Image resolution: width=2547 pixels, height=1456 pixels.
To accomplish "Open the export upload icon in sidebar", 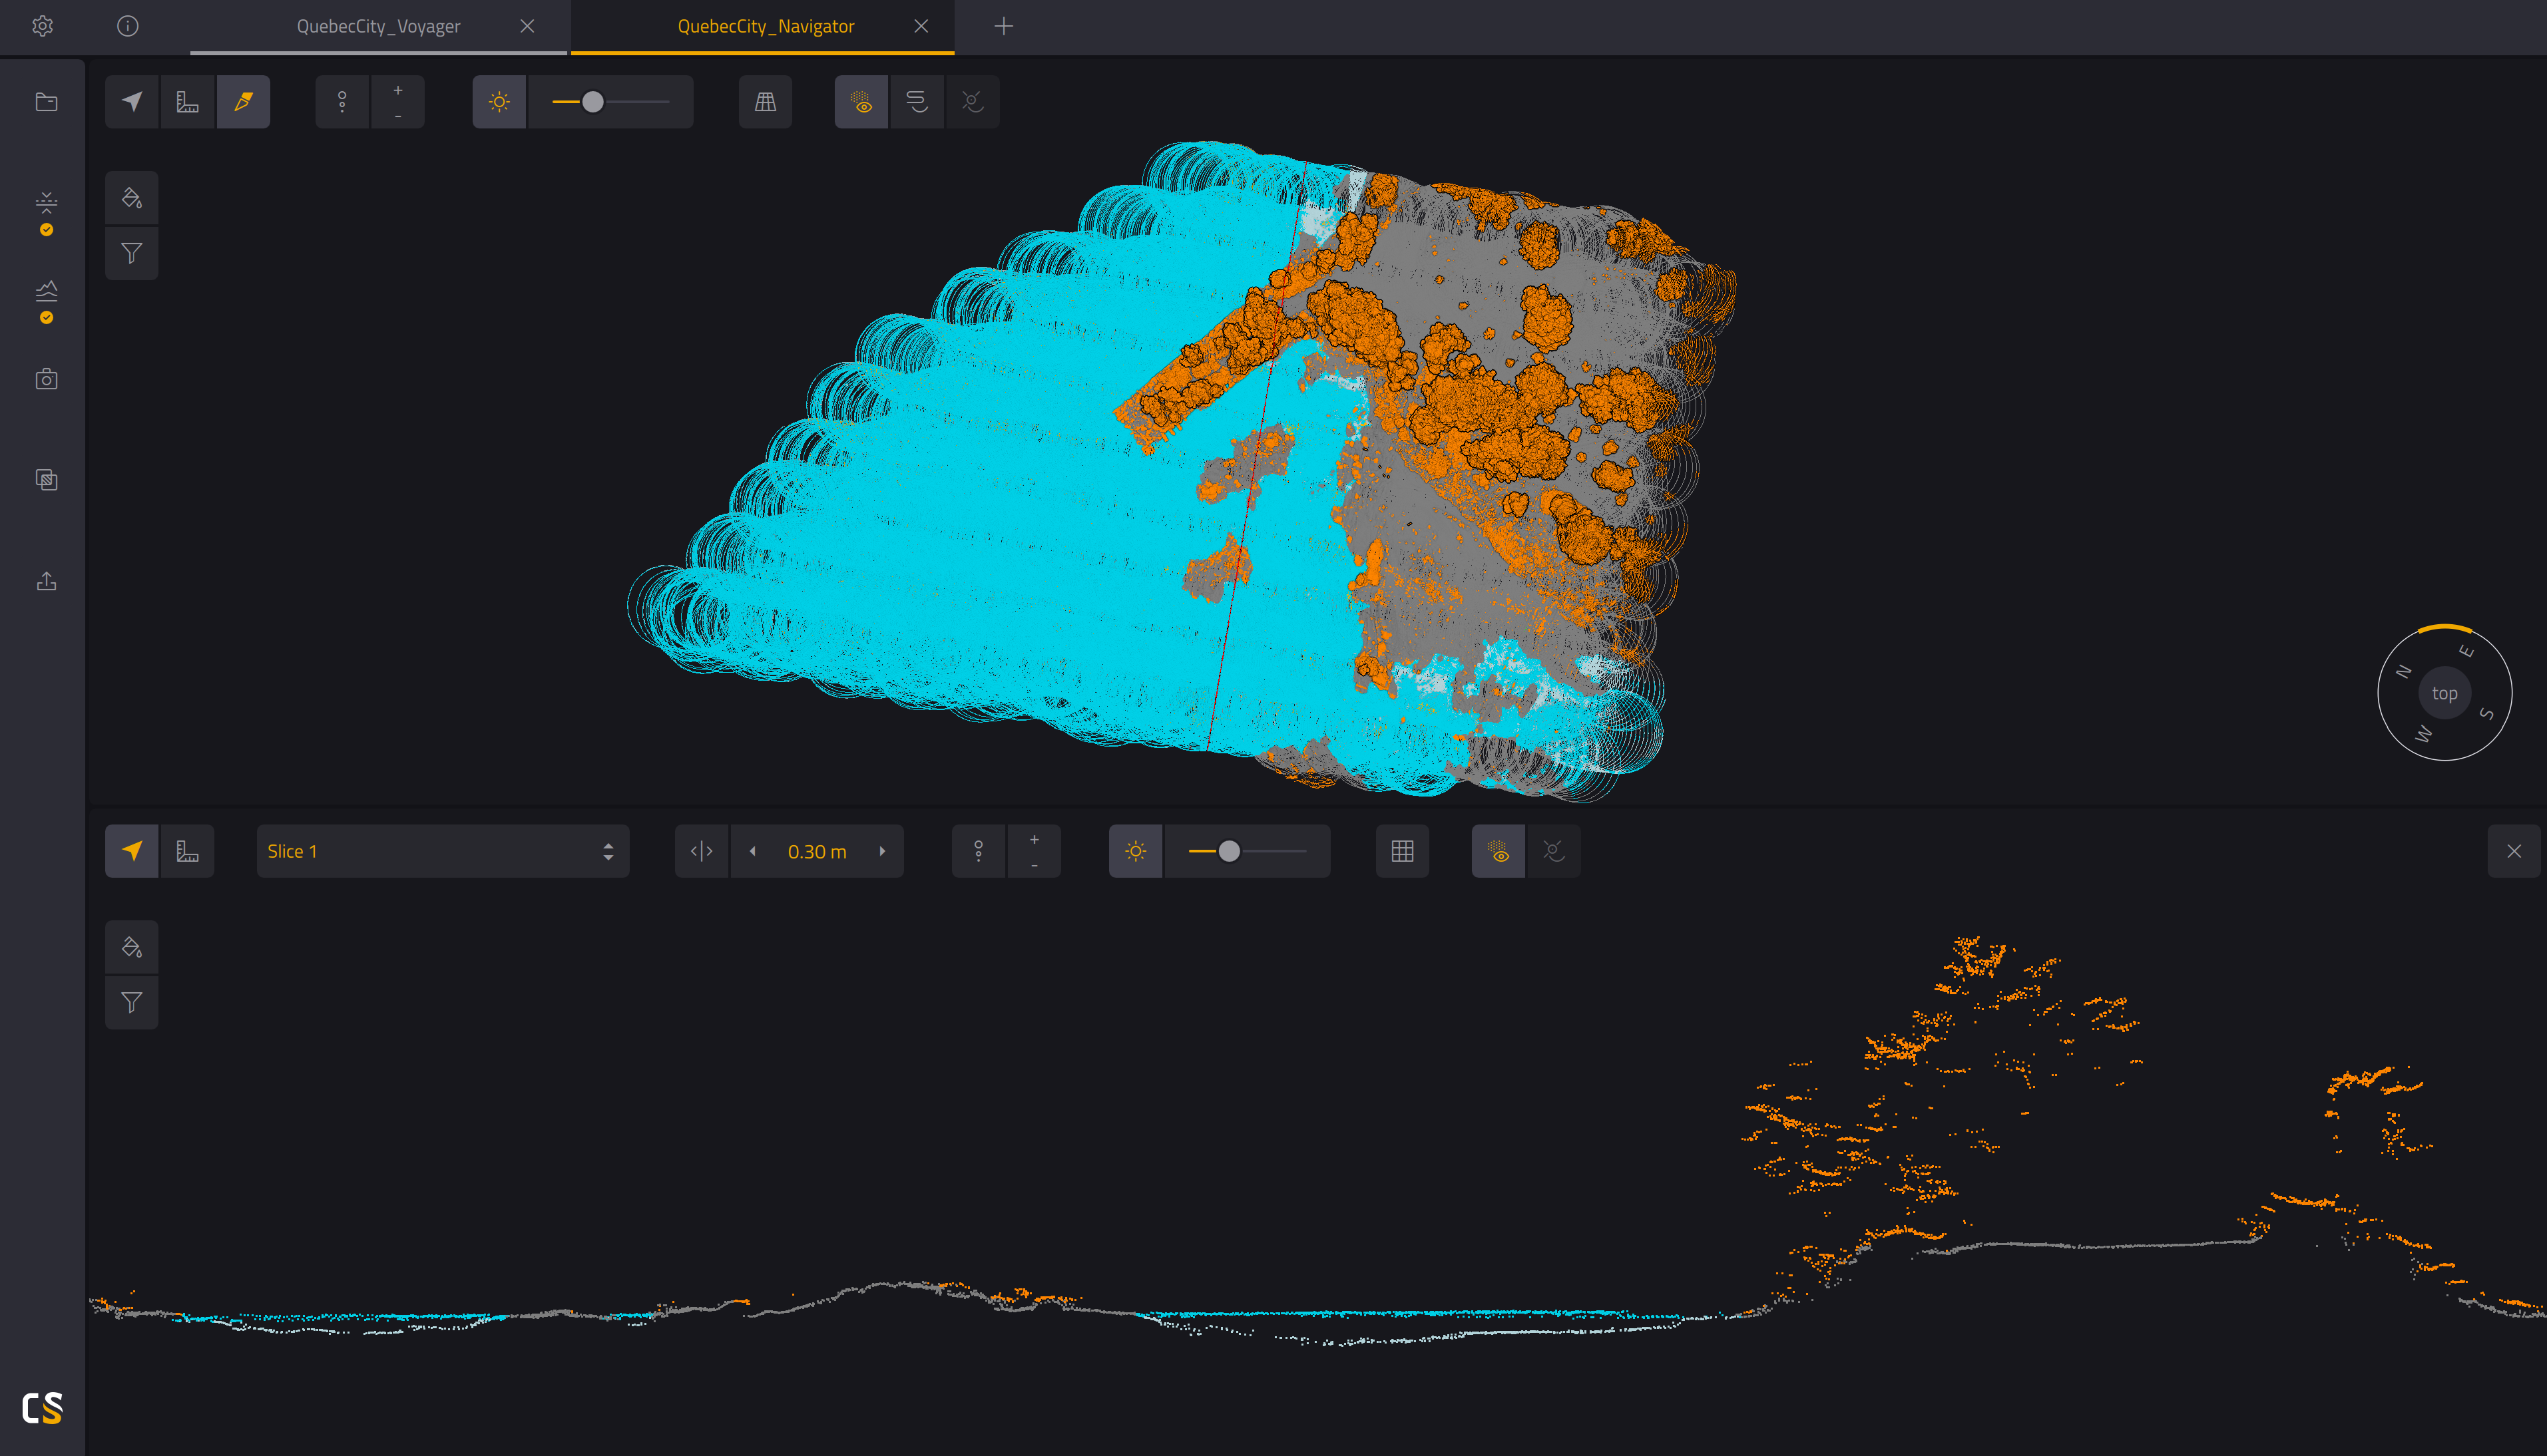I will (x=46, y=581).
